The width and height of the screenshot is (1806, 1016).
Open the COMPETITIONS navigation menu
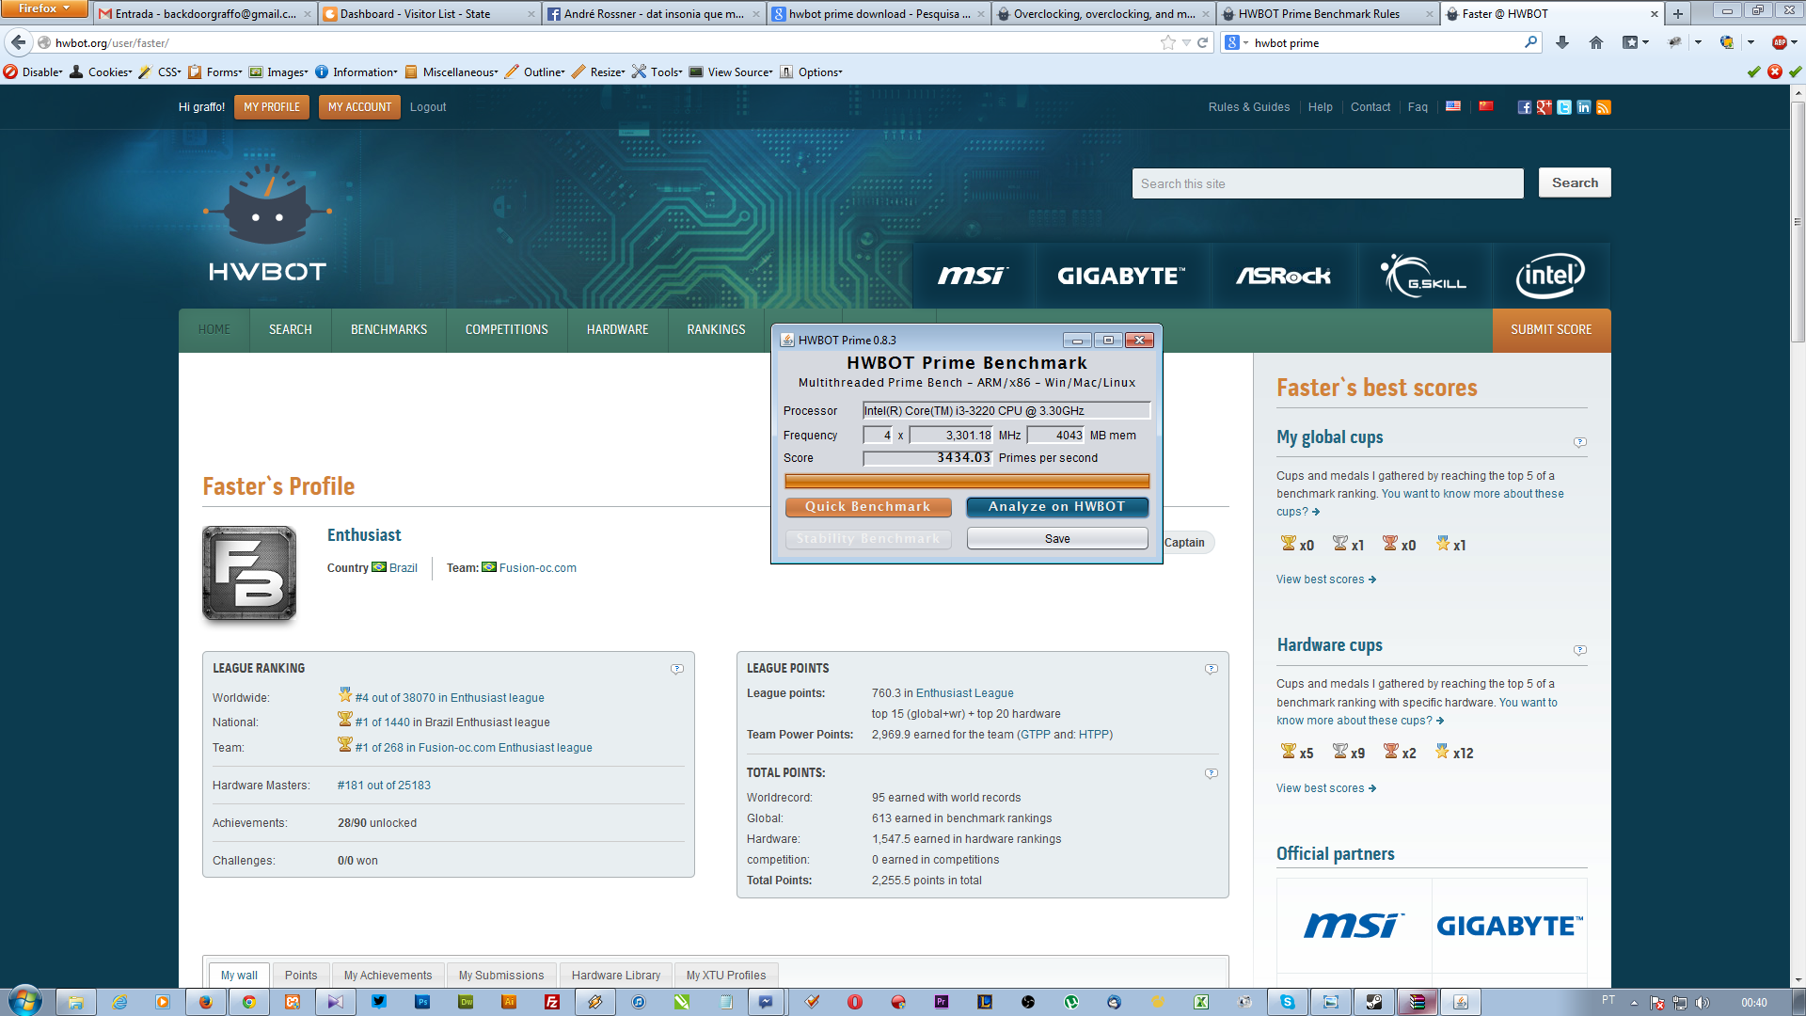click(x=506, y=330)
